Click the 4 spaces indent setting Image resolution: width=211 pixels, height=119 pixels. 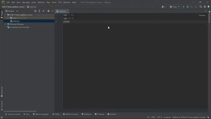(x=167, y=117)
